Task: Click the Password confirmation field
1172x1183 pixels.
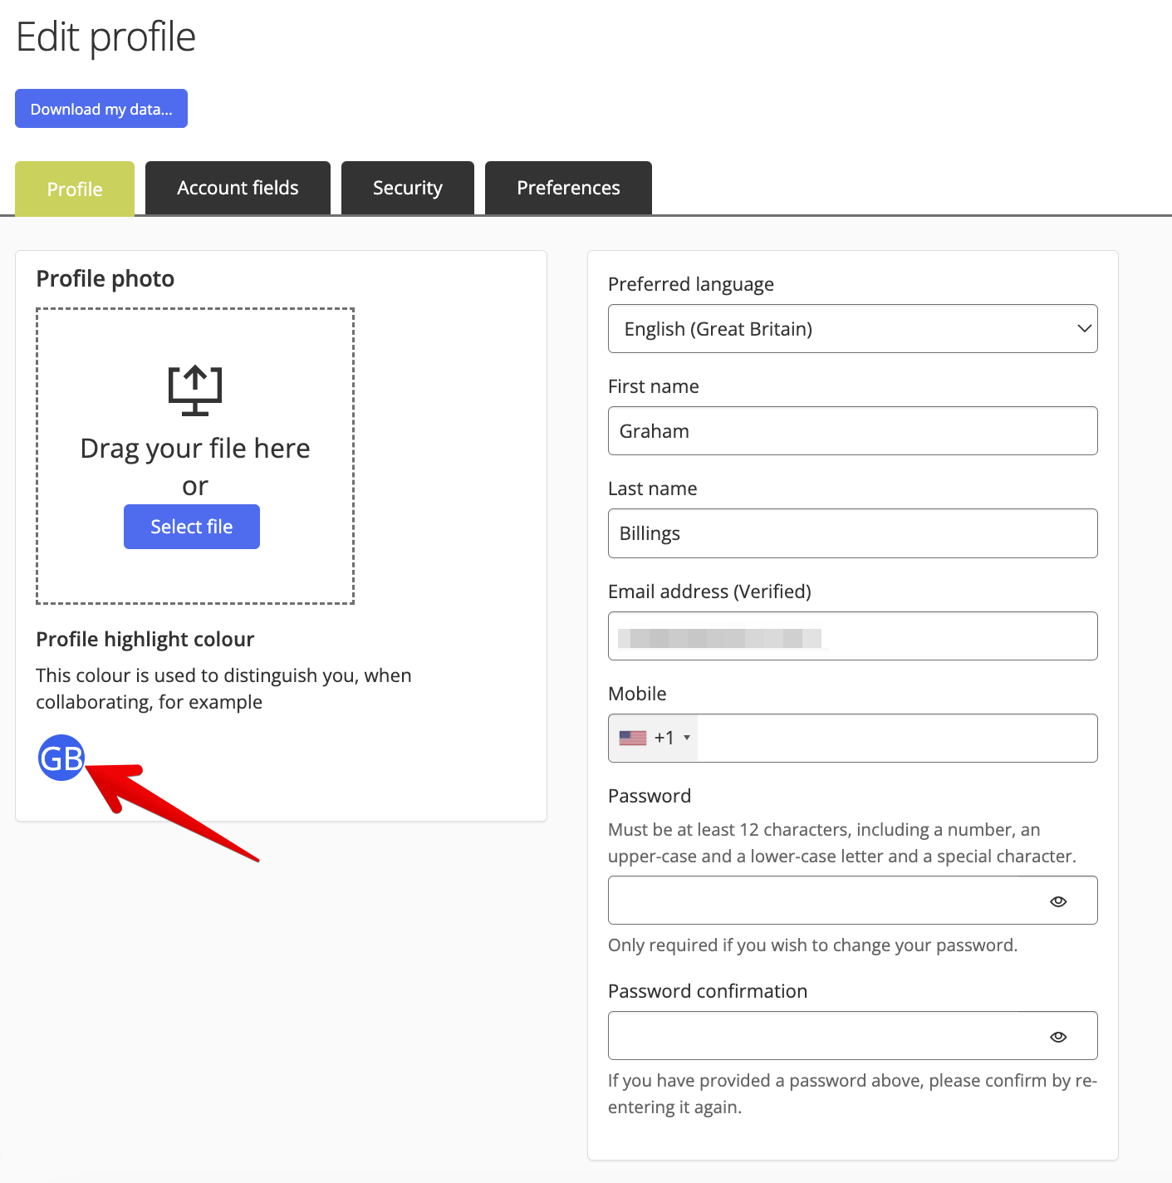Action: [x=853, y=1036]
